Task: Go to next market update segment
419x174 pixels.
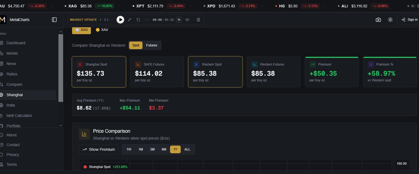Action: pyautogui.click(x=112, y=20)
